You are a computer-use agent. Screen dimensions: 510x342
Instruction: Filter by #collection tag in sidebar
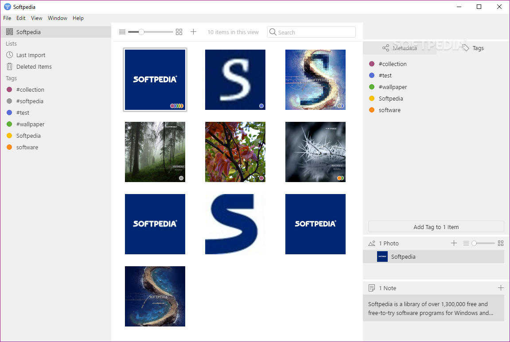pos(56,90)
